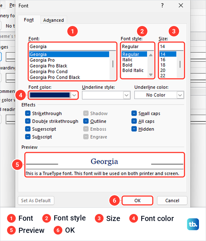Click the Size input field showing 14

171,46
